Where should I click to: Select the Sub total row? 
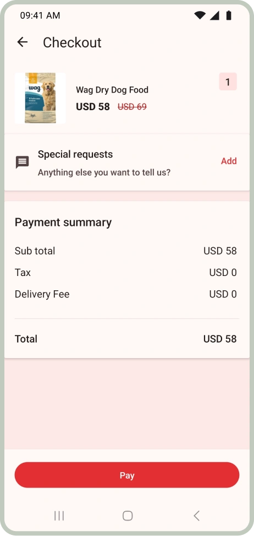point(125,251)
